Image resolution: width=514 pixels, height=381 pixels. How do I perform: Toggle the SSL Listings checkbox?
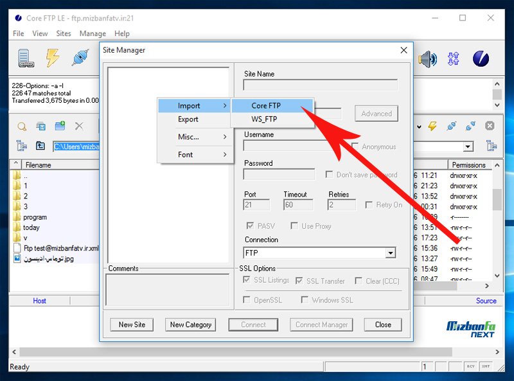point(247,280)
